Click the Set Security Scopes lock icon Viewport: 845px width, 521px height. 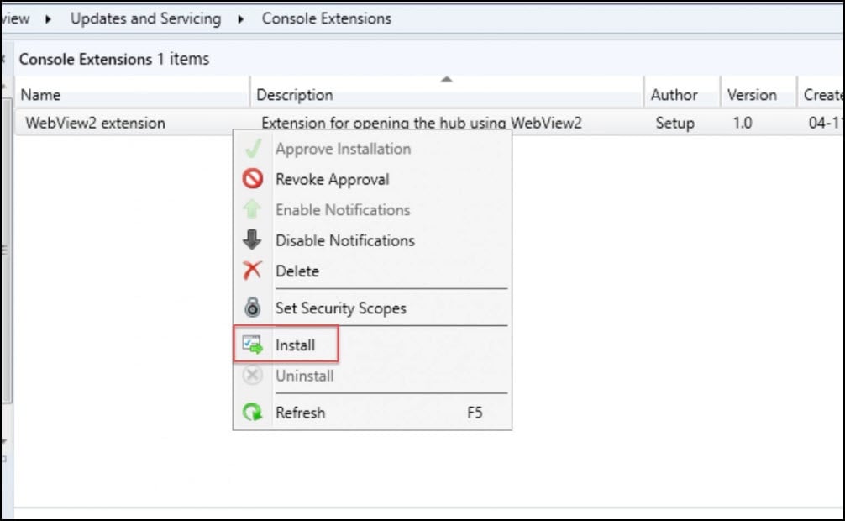pyautogui.click(x=252, y=308)
